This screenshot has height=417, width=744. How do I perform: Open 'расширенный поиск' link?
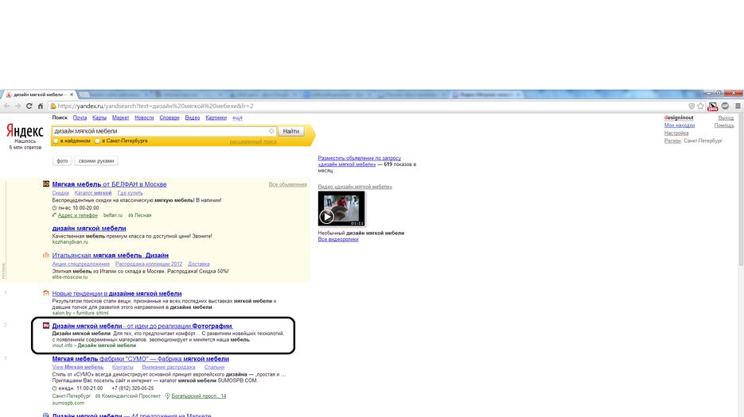[x=253, y=141]
